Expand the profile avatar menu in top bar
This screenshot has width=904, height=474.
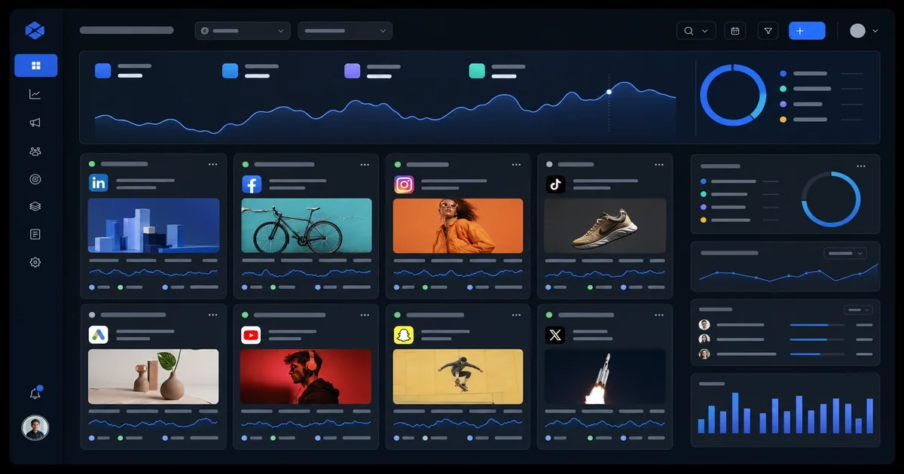click(x=863, y=31)
